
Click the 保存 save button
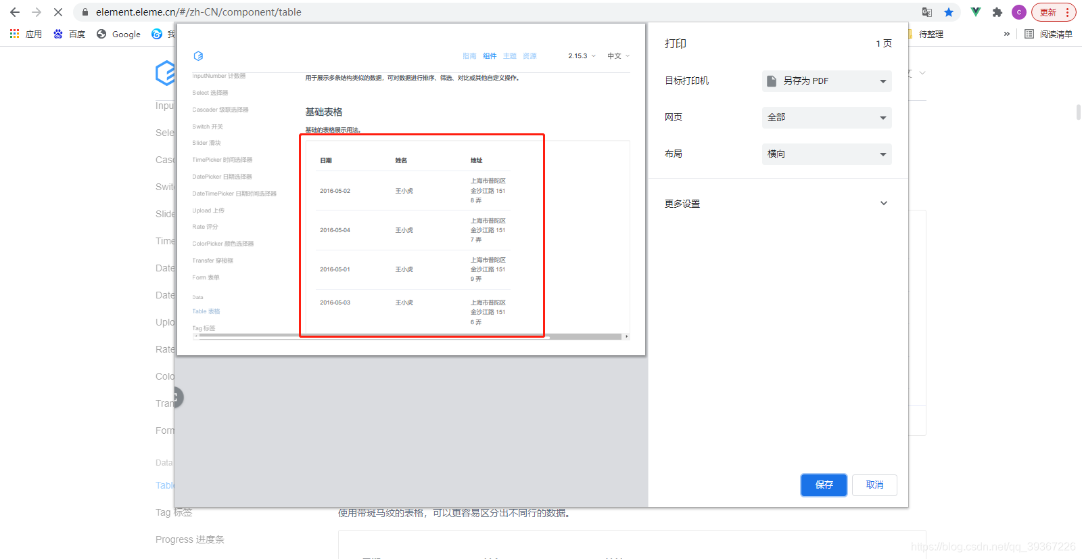pyautogui.click(x=824, y=485)
